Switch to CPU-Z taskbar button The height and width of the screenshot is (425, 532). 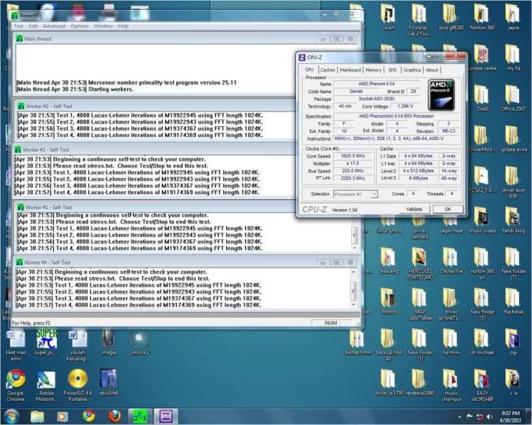pyautogui.click(x=166, y=416)
